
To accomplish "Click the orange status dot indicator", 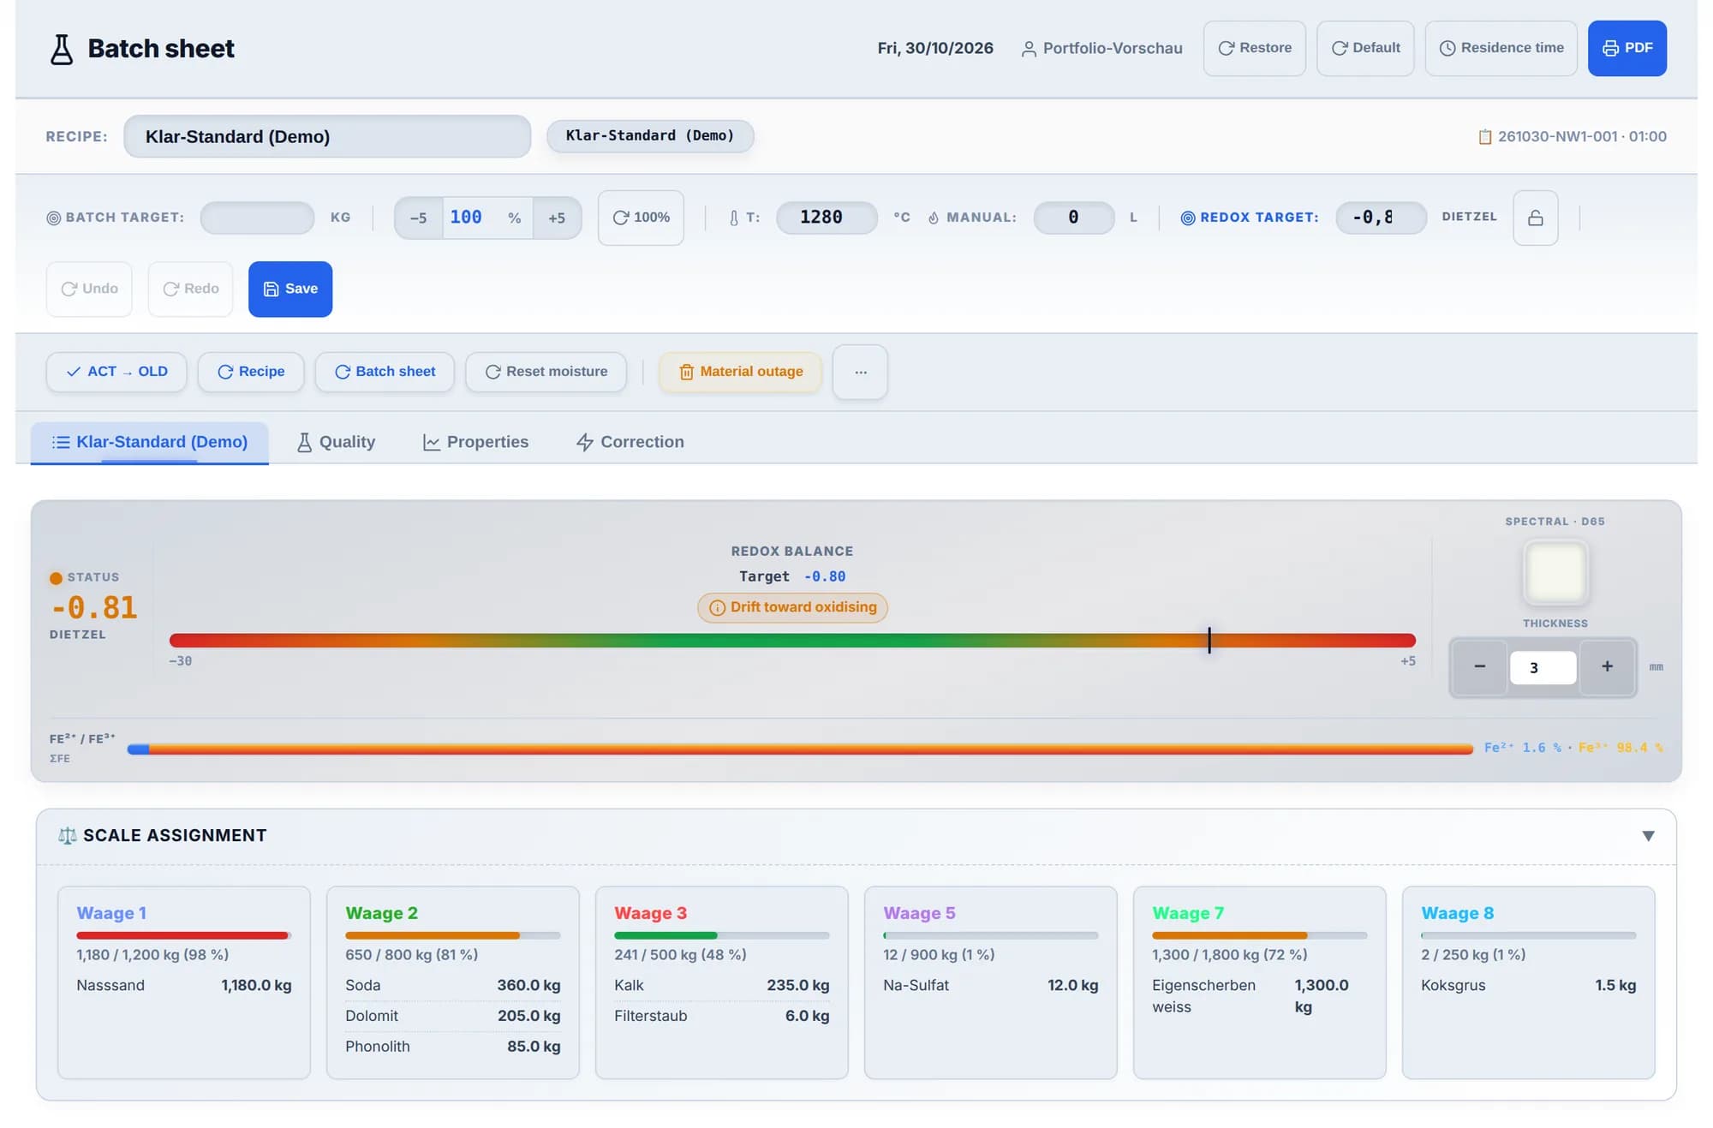I will point(56,578).
